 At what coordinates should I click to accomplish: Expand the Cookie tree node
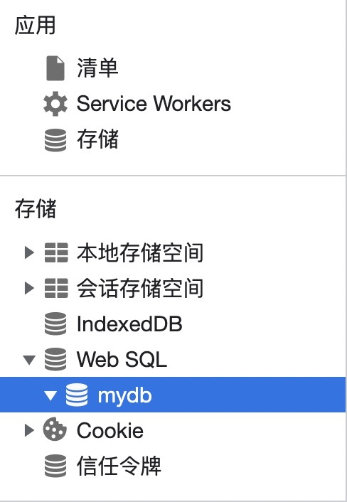pyautogui.click(x=29, y=430)
